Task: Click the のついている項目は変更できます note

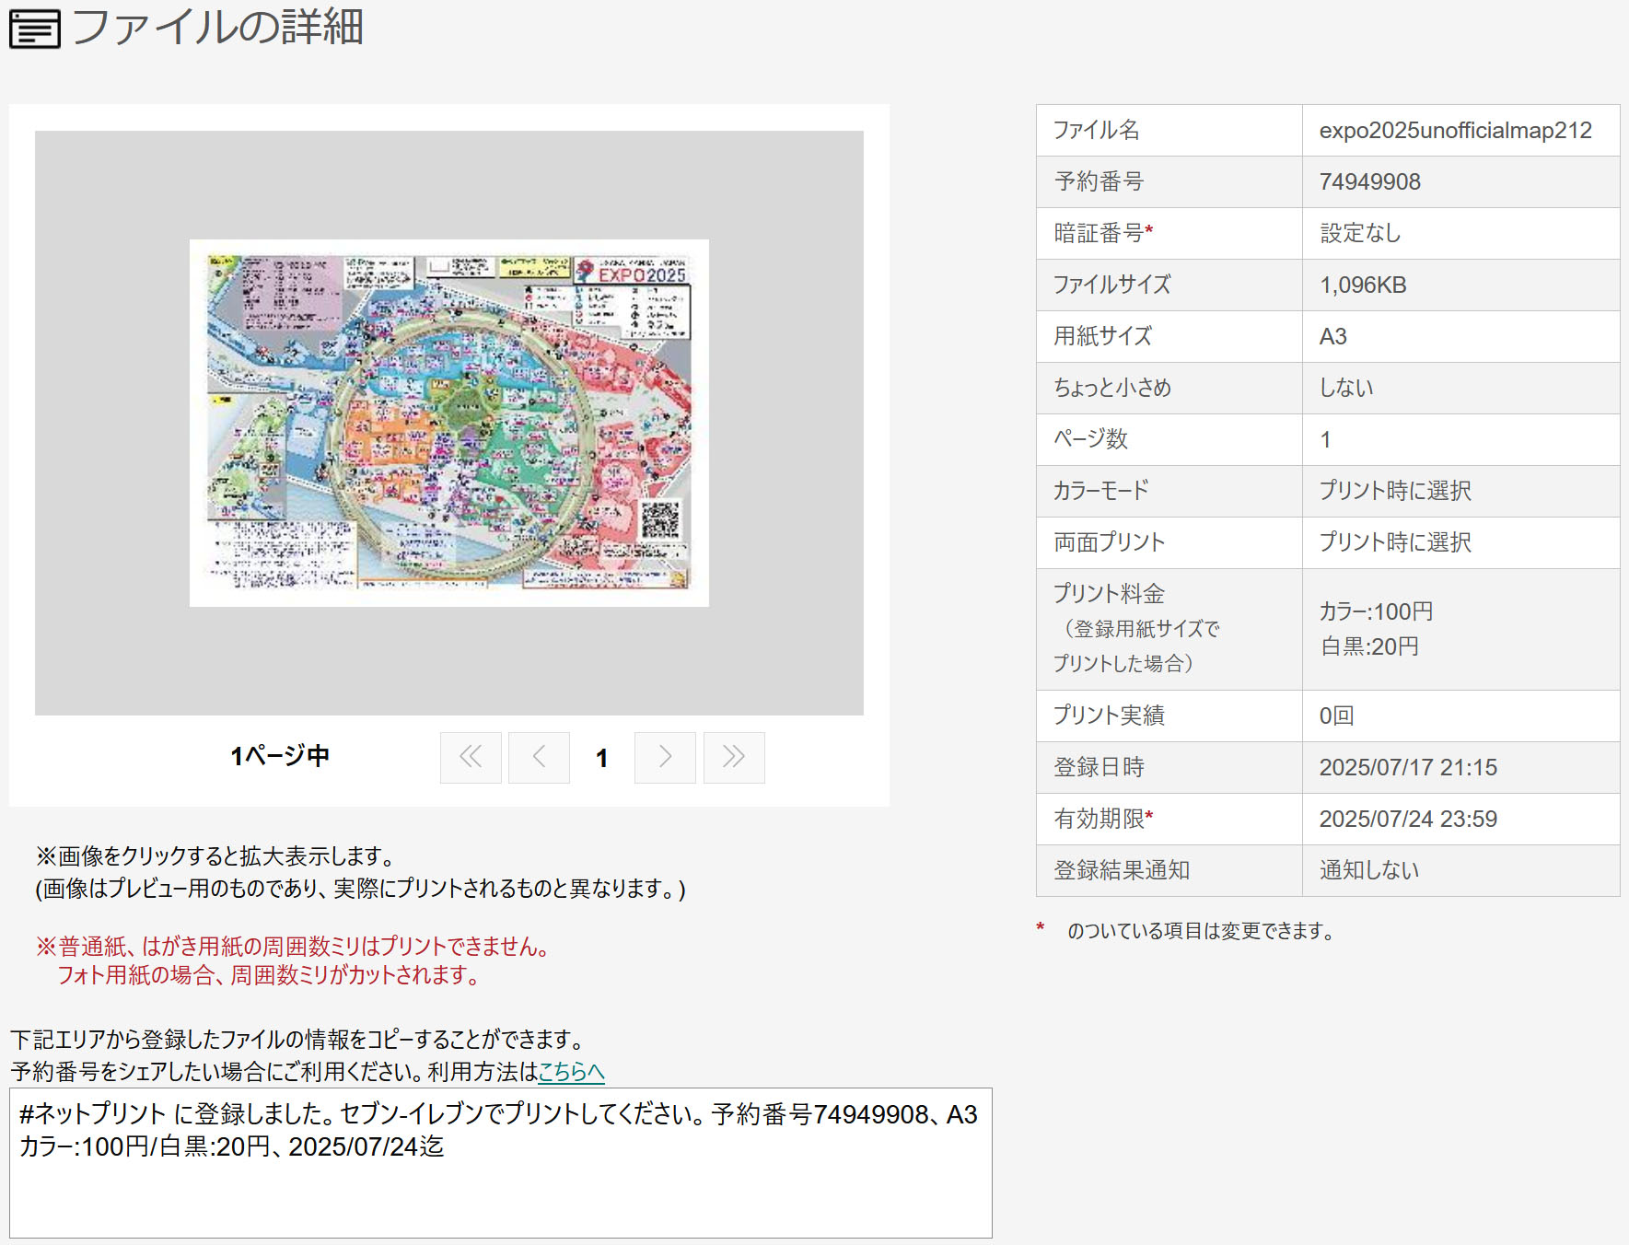Action: [1201, 931]
